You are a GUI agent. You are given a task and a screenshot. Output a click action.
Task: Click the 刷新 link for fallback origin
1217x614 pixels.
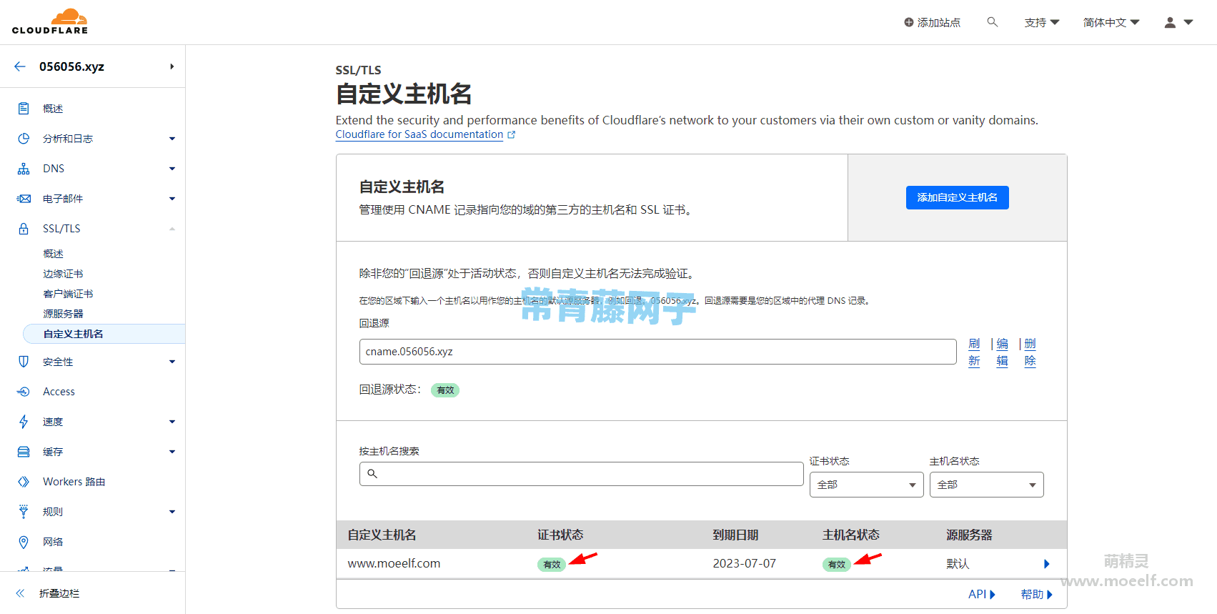(974, 352)
